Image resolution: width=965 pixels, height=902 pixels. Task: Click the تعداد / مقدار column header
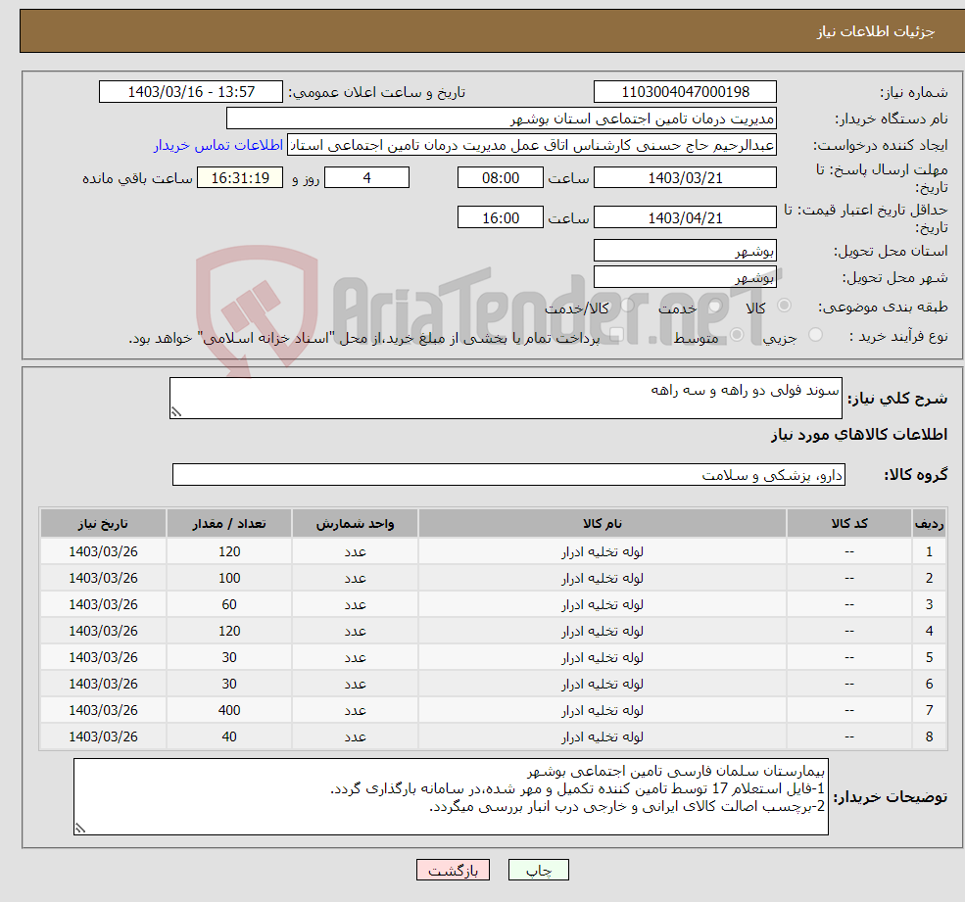click(x=229, y=524)
